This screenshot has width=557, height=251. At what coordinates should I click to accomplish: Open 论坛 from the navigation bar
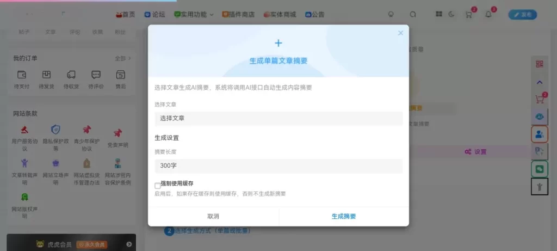tap(155, 15)
